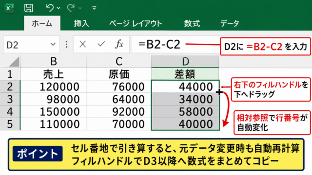Viewport: 312px width, 175px height.
Task: Open the 挿入 ribbon tab
Action: click(x=81, y=23)
